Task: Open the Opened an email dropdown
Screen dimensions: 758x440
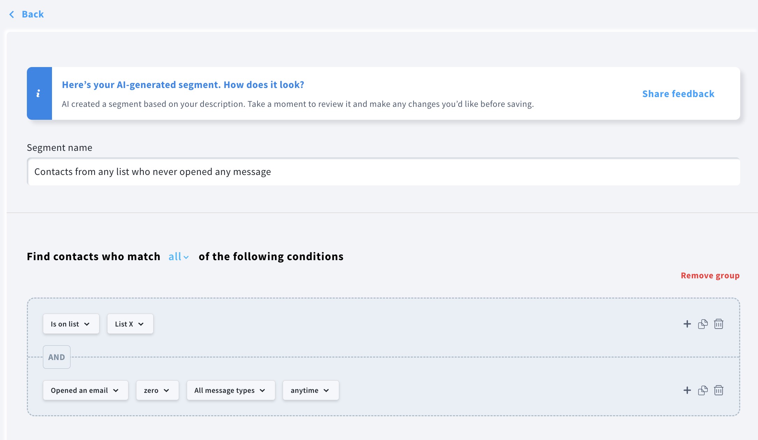Action: coord(85,390)
